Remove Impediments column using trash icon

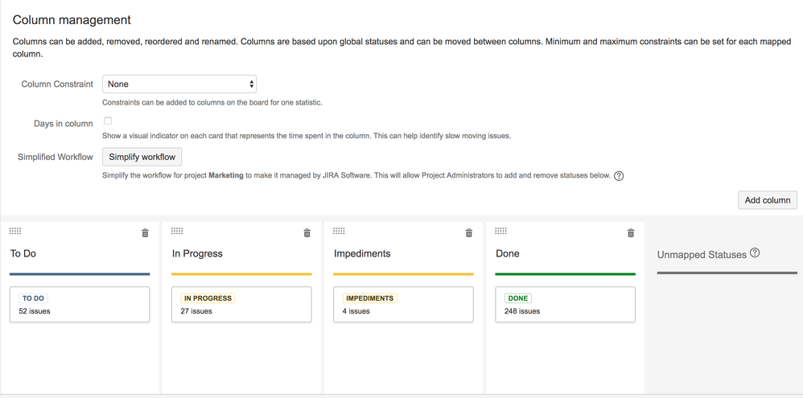click(x=468, y=232)
